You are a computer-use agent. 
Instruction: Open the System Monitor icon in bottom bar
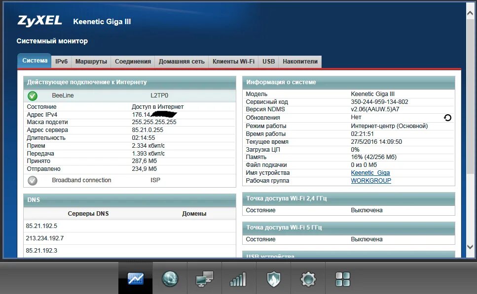[136, 279]
